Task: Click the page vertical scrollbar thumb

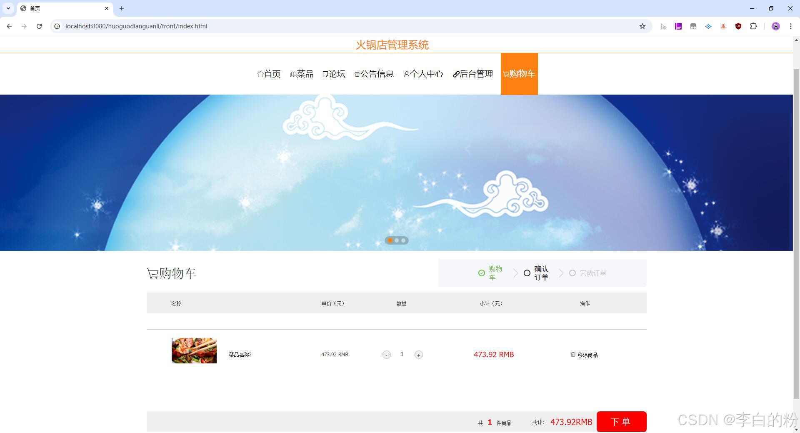Action: (x=796, y=233)
